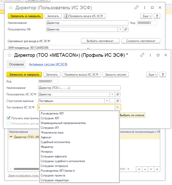172x185 pixels.
Task: Click the Закрыть сессию button
Action: point(116,75)
